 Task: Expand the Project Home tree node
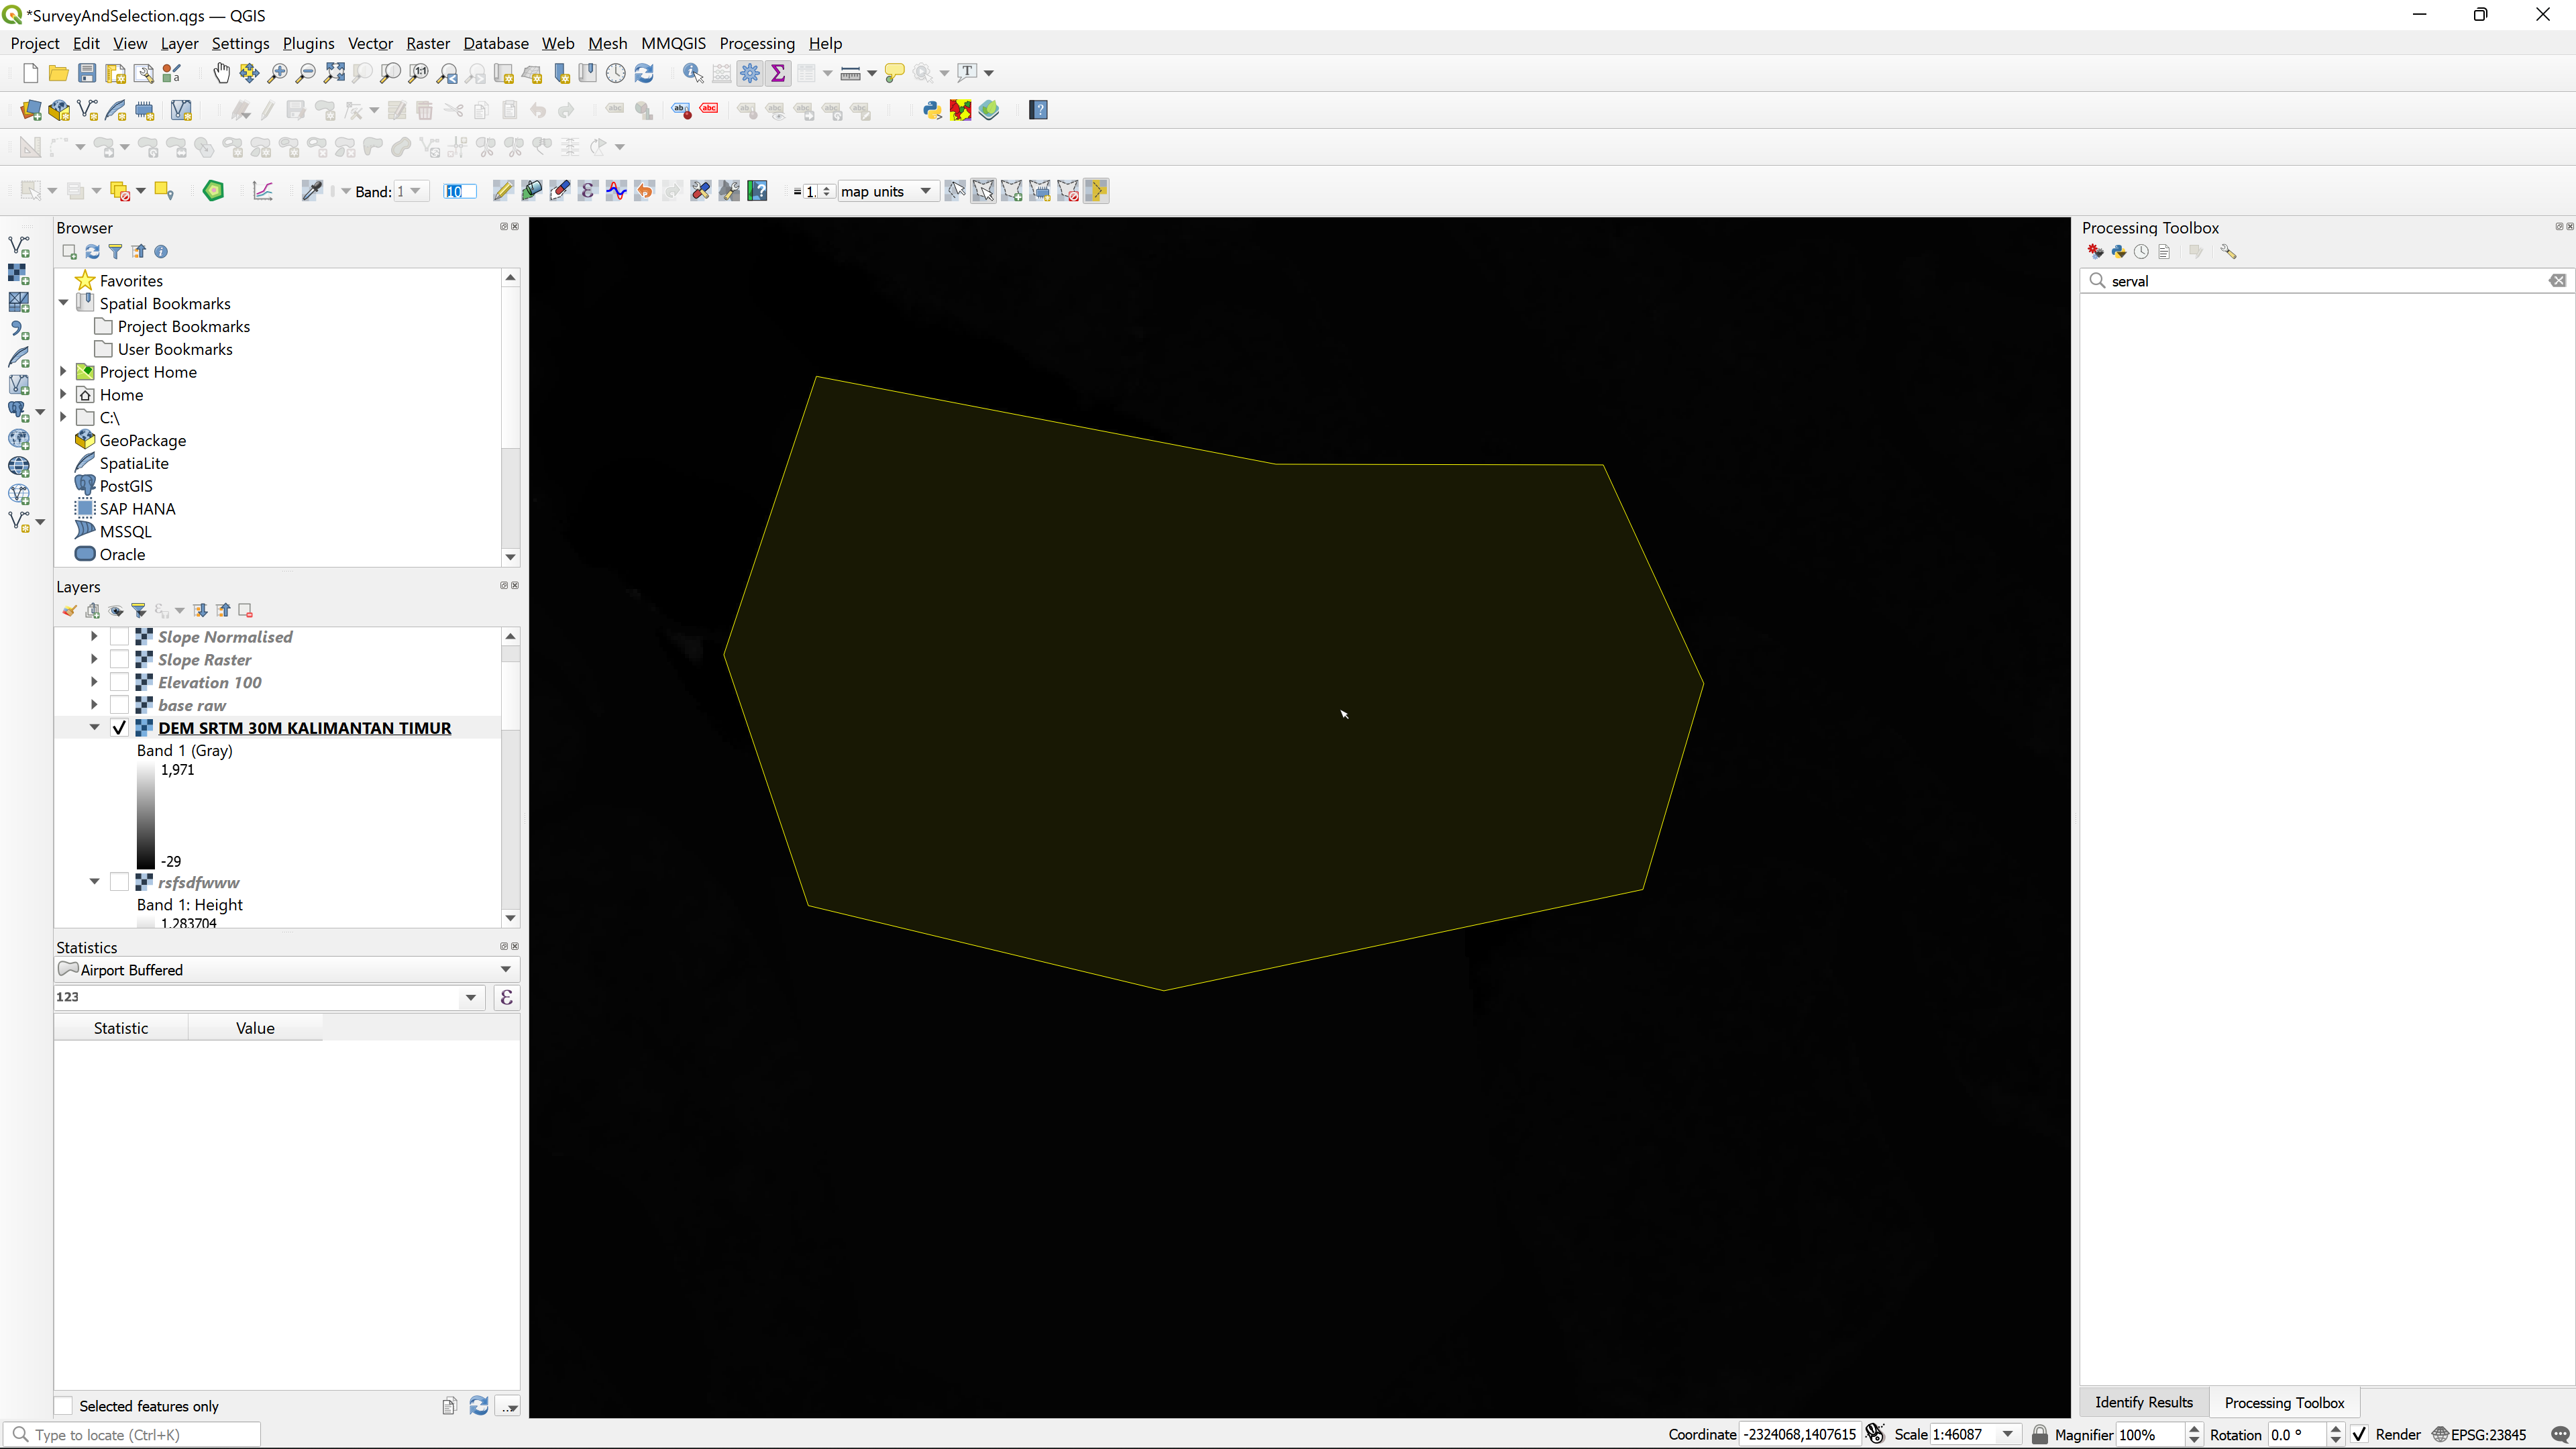(64, 372)
